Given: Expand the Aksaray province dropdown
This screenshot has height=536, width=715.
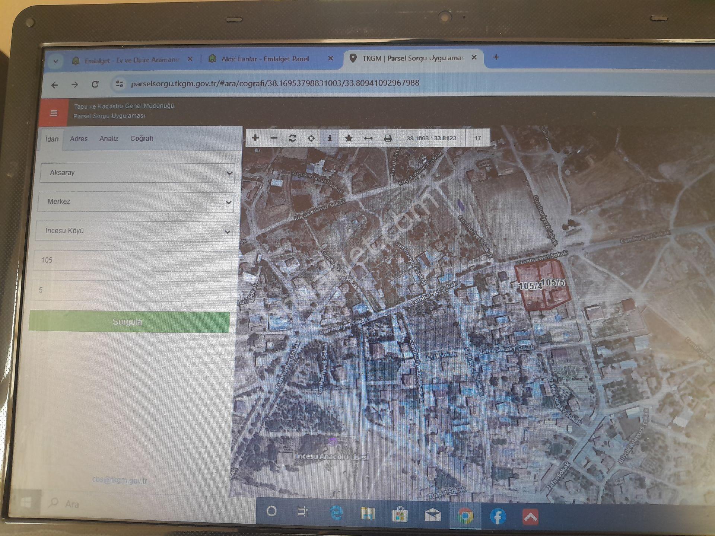Looking at the screenshot, I should 137,173.
